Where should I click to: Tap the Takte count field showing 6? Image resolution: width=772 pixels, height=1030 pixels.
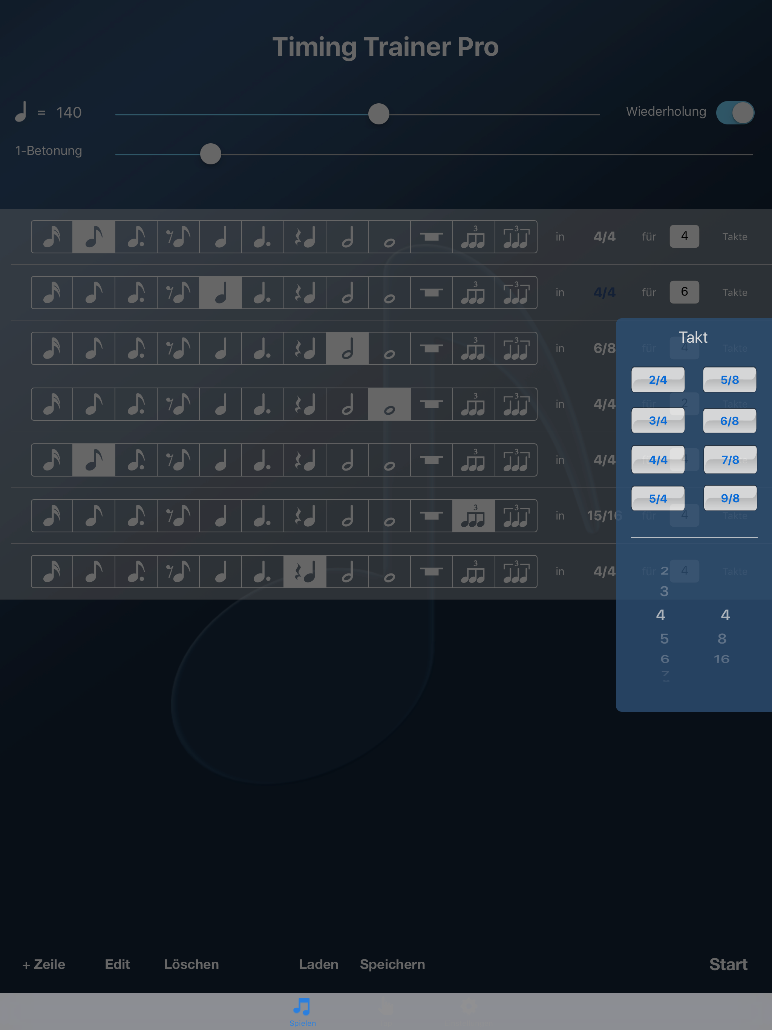pos(684,292)
